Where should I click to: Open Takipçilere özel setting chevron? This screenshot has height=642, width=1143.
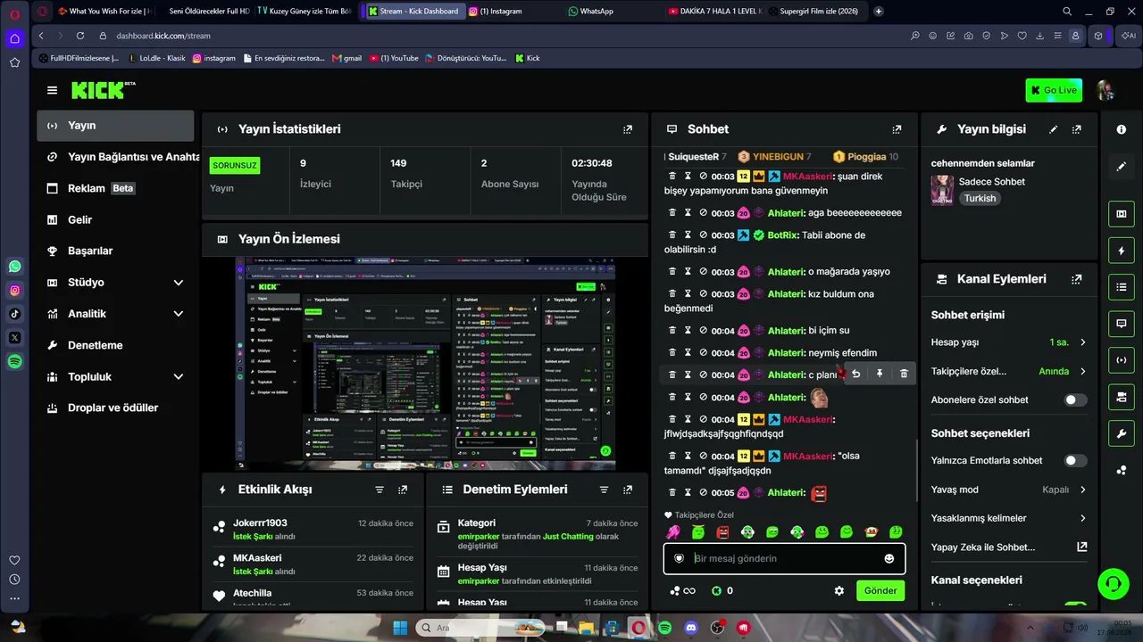pyautogui.click(x=1083, y=371)
